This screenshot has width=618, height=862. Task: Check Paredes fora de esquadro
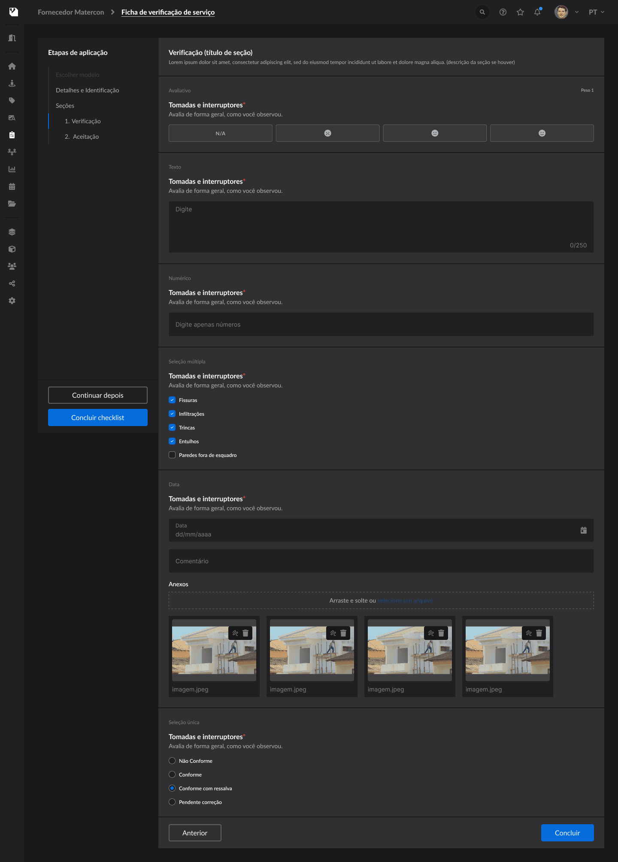[172, 455]
